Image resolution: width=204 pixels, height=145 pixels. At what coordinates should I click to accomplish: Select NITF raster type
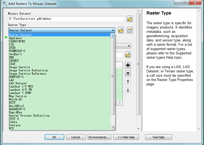point(60,102)
